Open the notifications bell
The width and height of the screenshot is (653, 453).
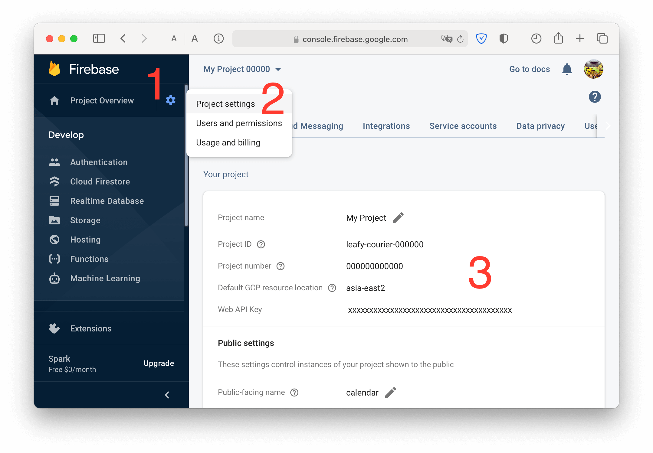click(x=567, y=69)
